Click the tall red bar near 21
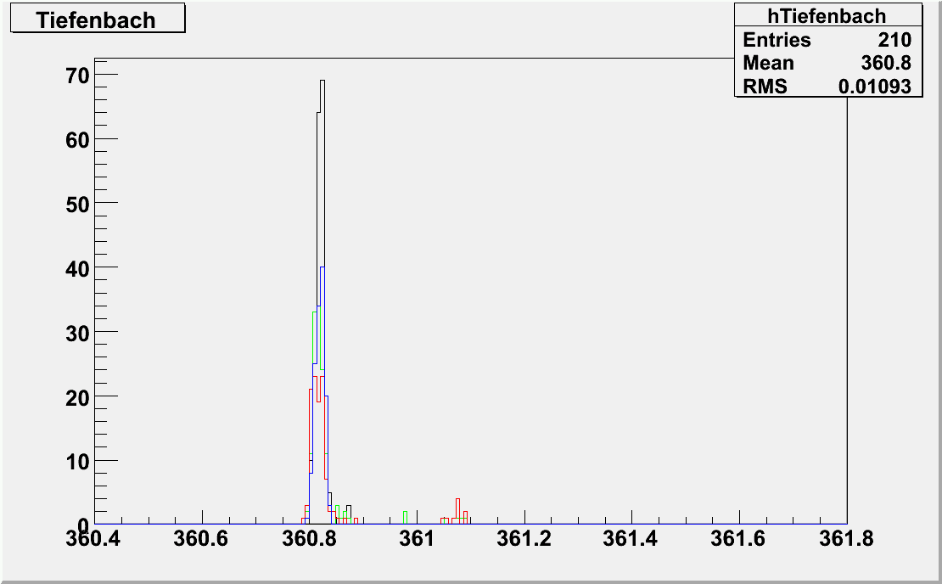 pos(310,392)
